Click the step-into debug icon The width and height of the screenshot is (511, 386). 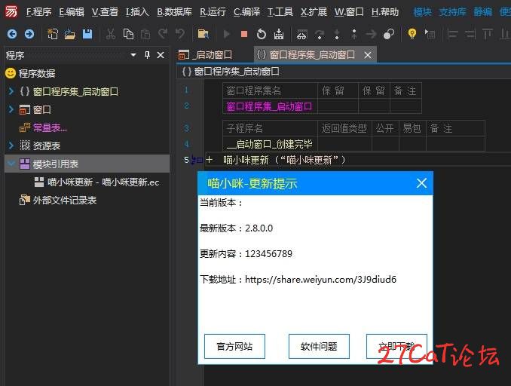(337, 34)
